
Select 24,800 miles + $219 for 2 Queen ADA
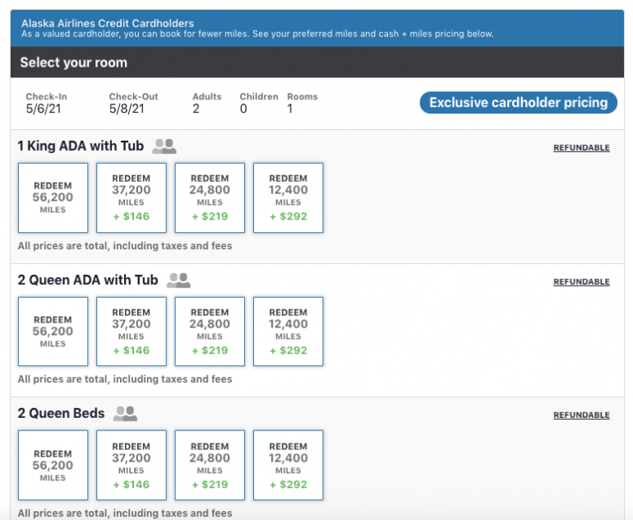click(x=210, y=332)
